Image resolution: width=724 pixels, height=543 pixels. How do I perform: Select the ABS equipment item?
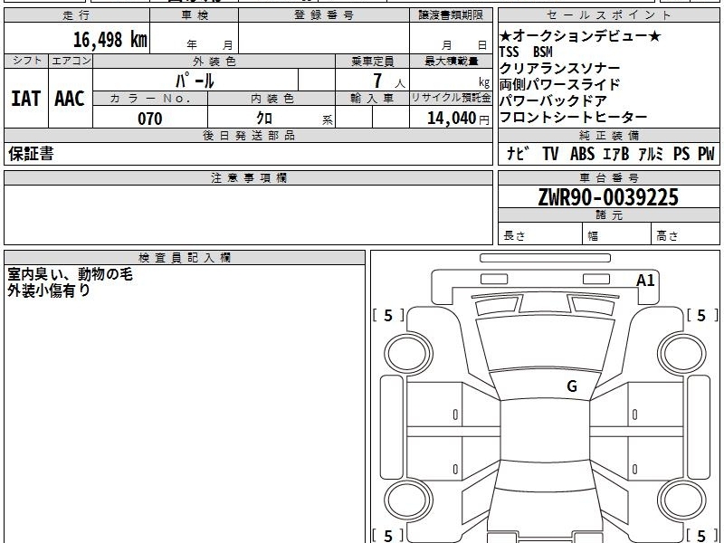tap(582, 154)
